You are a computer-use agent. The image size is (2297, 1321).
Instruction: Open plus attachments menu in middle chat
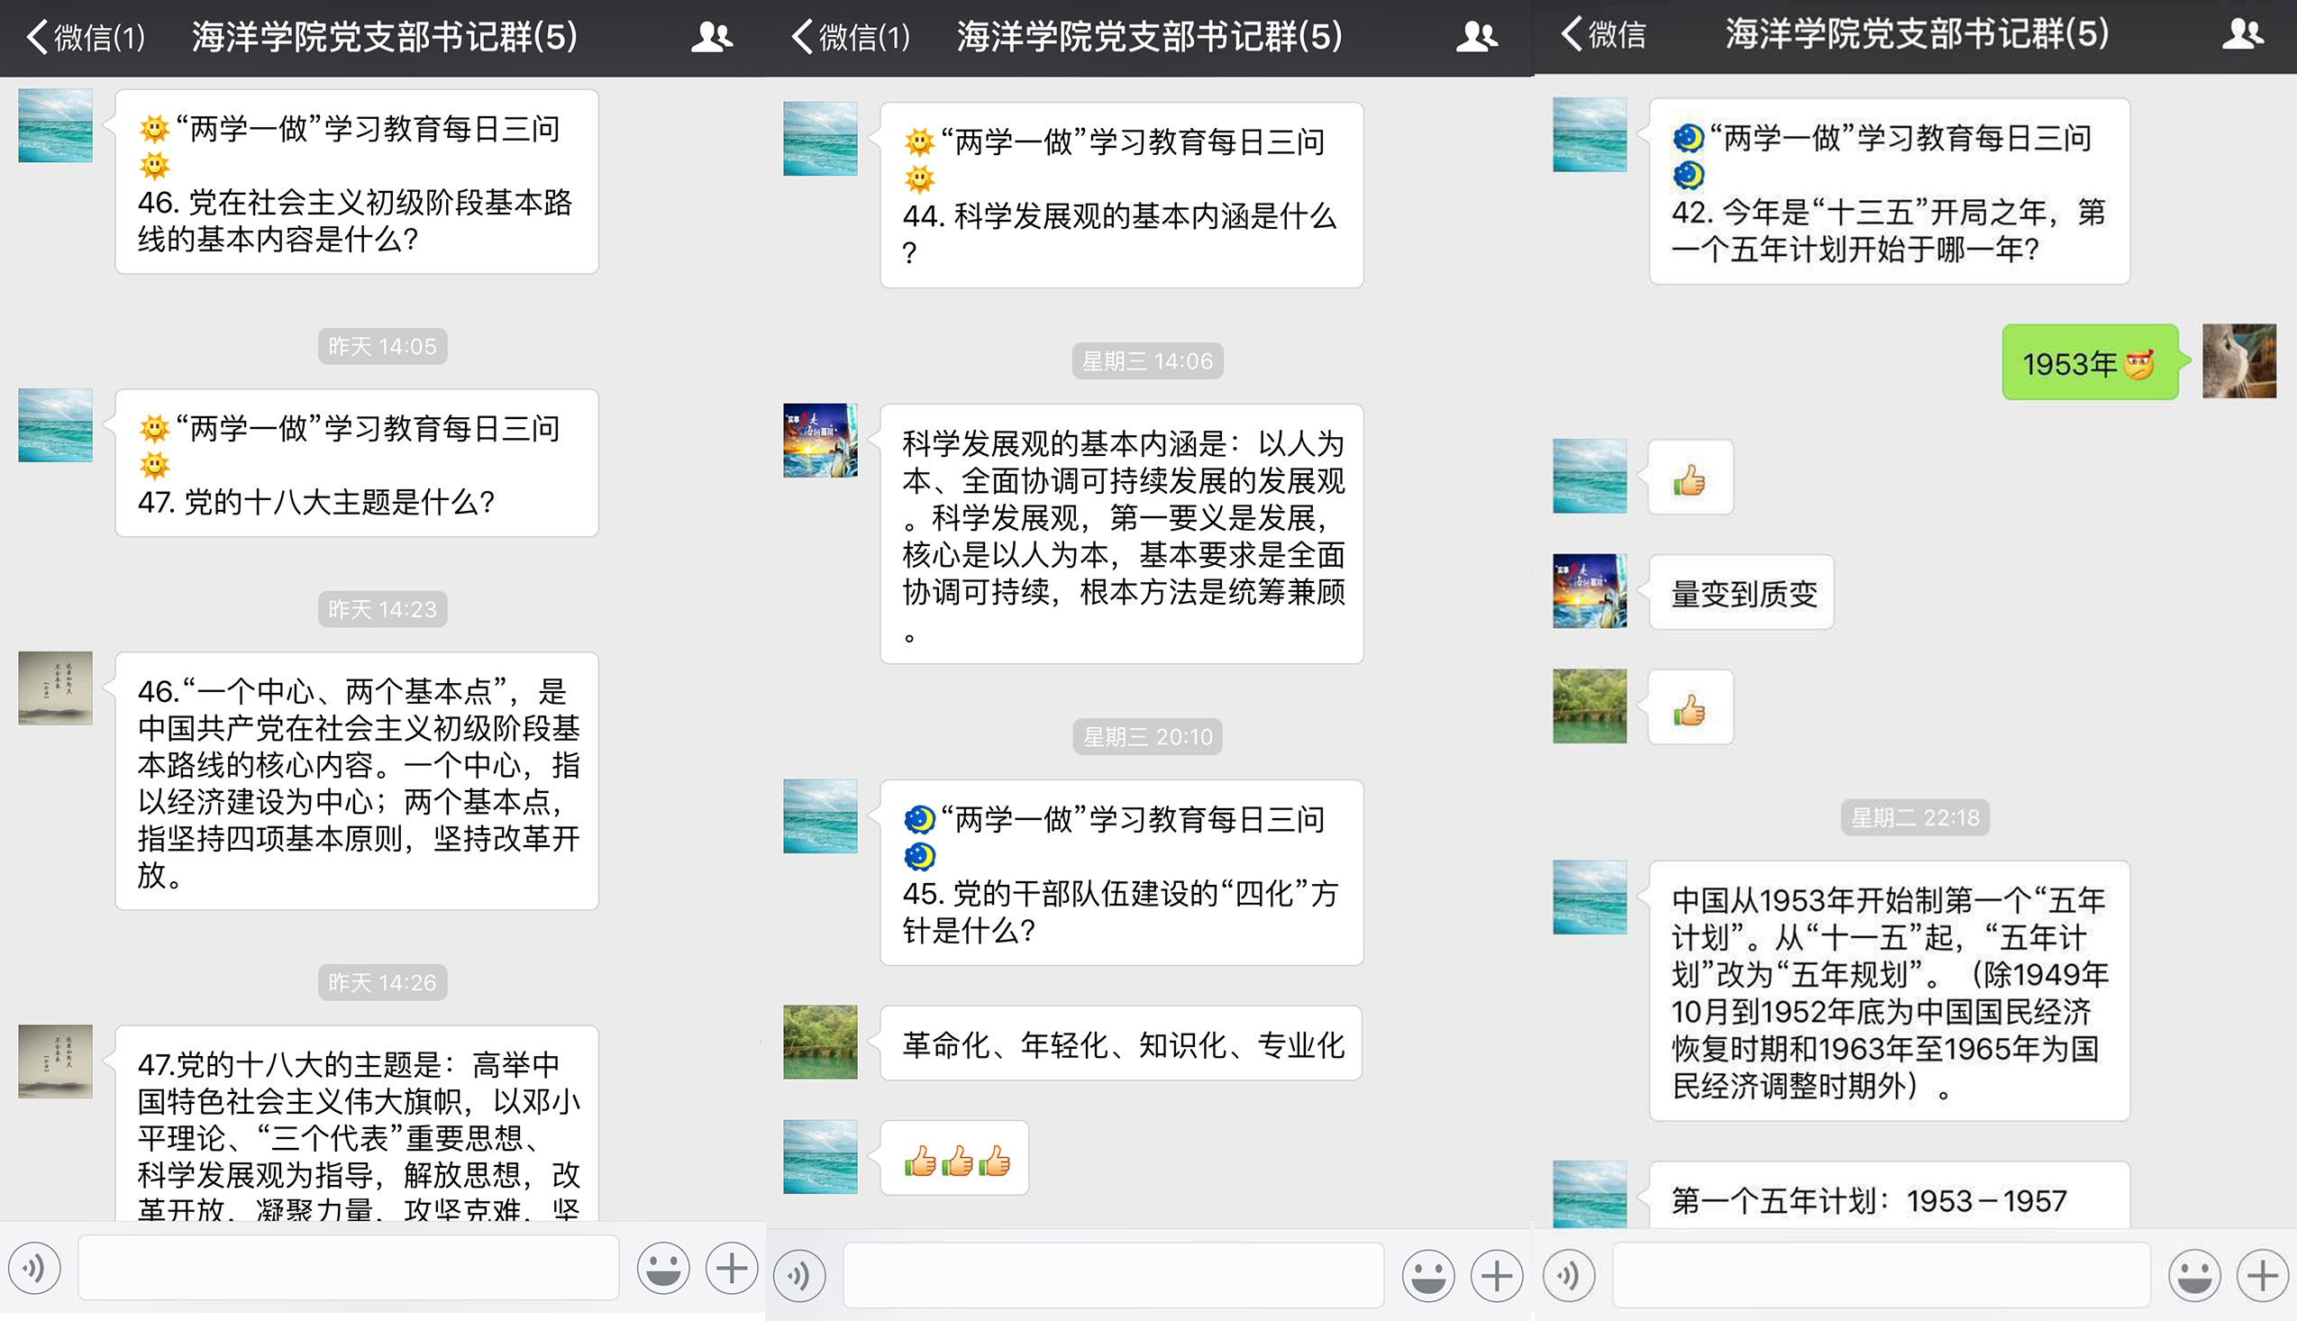click(1496, 1276)
